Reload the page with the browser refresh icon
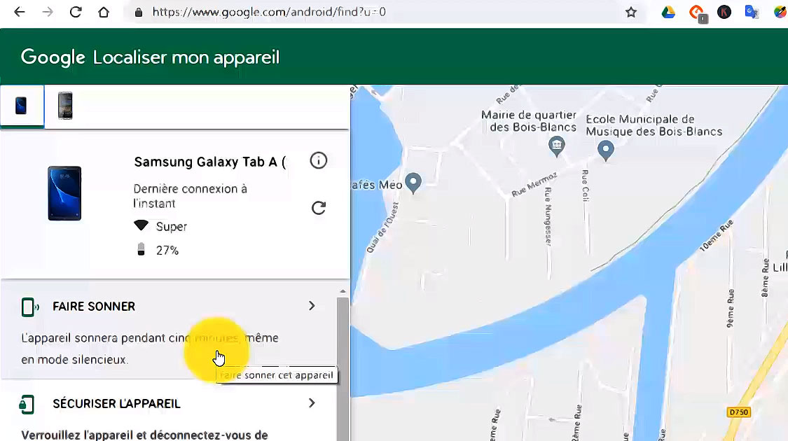Screen dimensions: 788x441 (x=76, y=12)
